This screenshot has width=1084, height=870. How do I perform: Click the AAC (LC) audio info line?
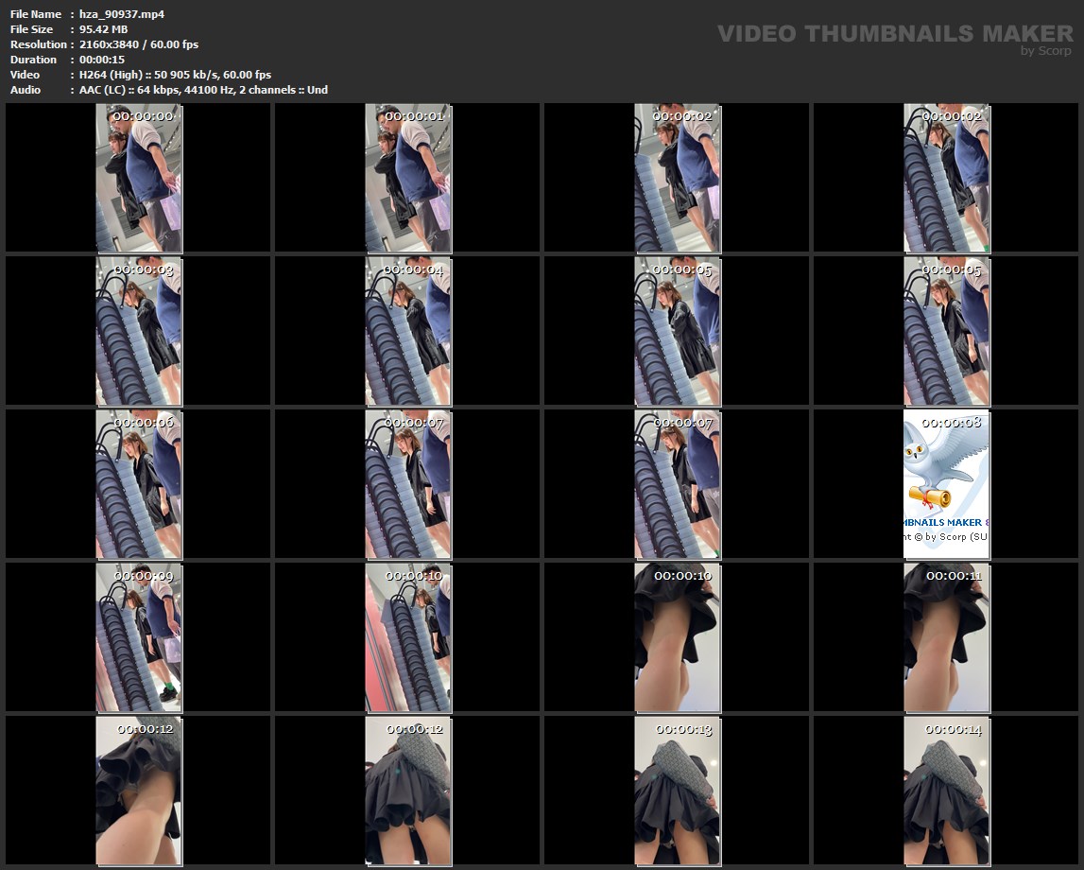tap(203, 90)
